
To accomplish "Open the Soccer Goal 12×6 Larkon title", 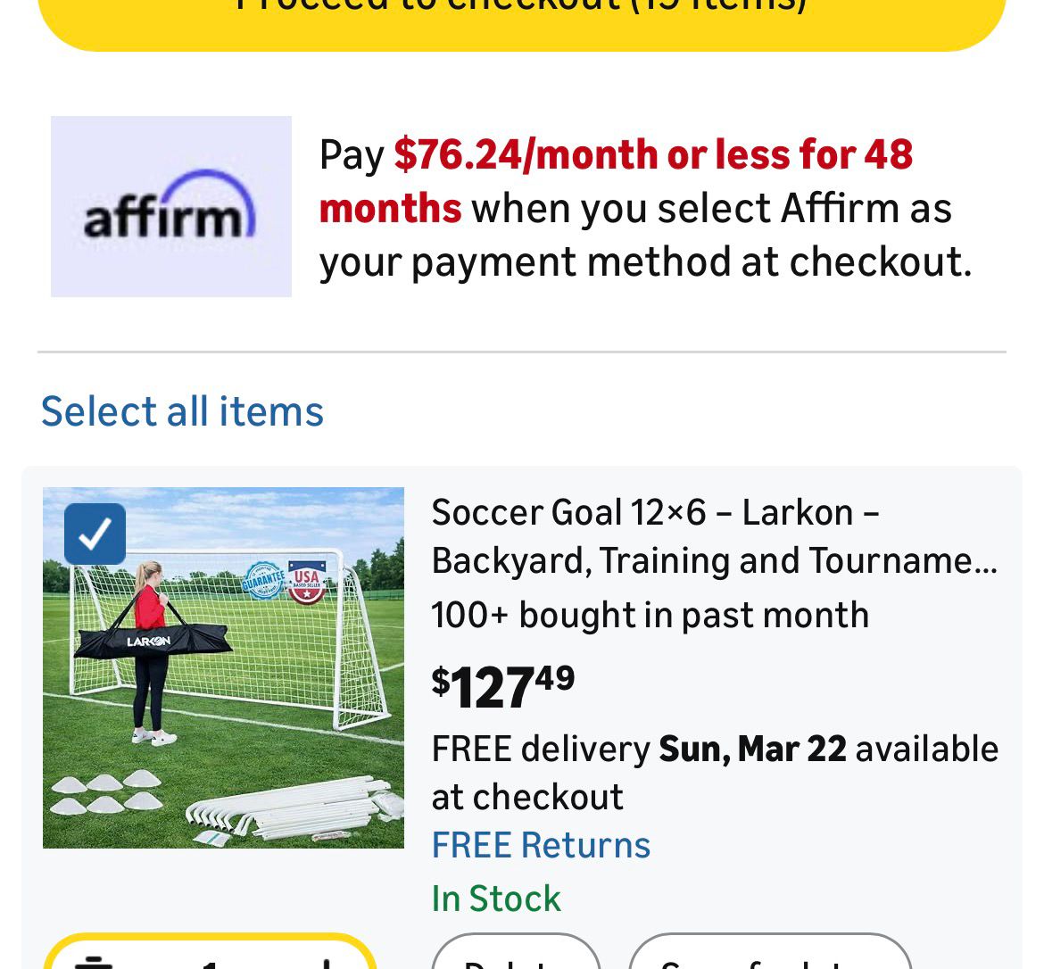I will (714, 536).
